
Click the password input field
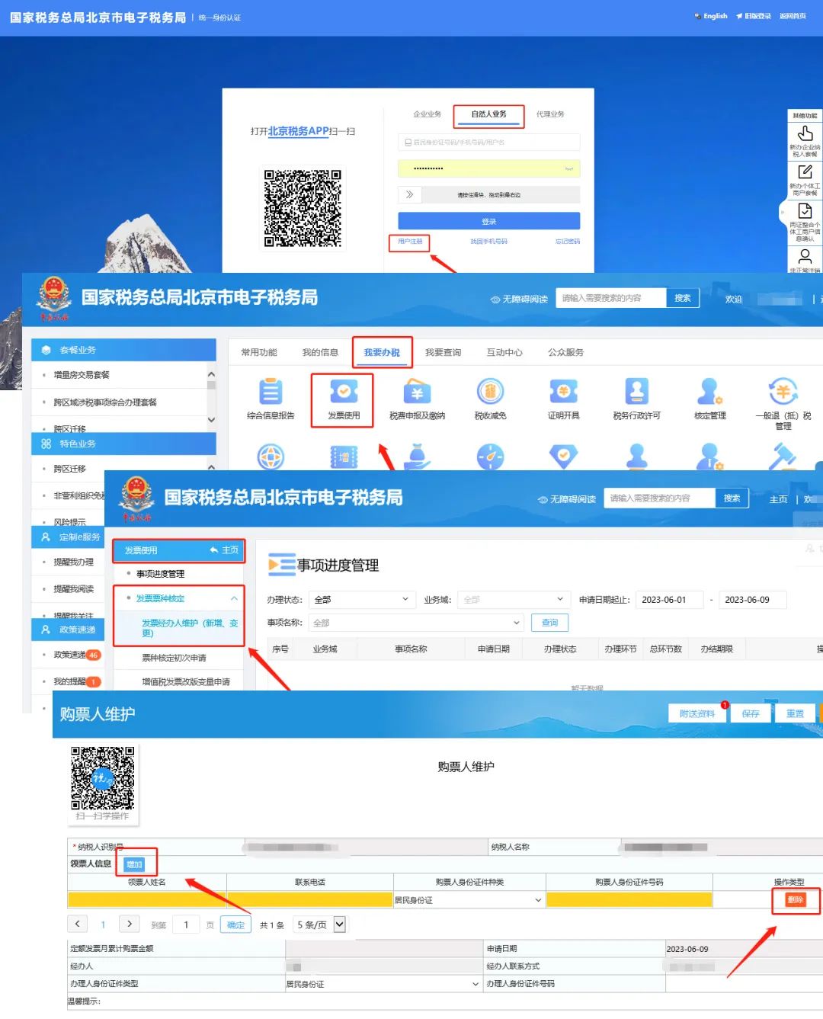488,168
